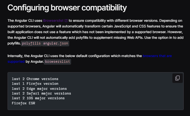Click the 'Configuring browser compatibility' heading

(x=67, y=8)
